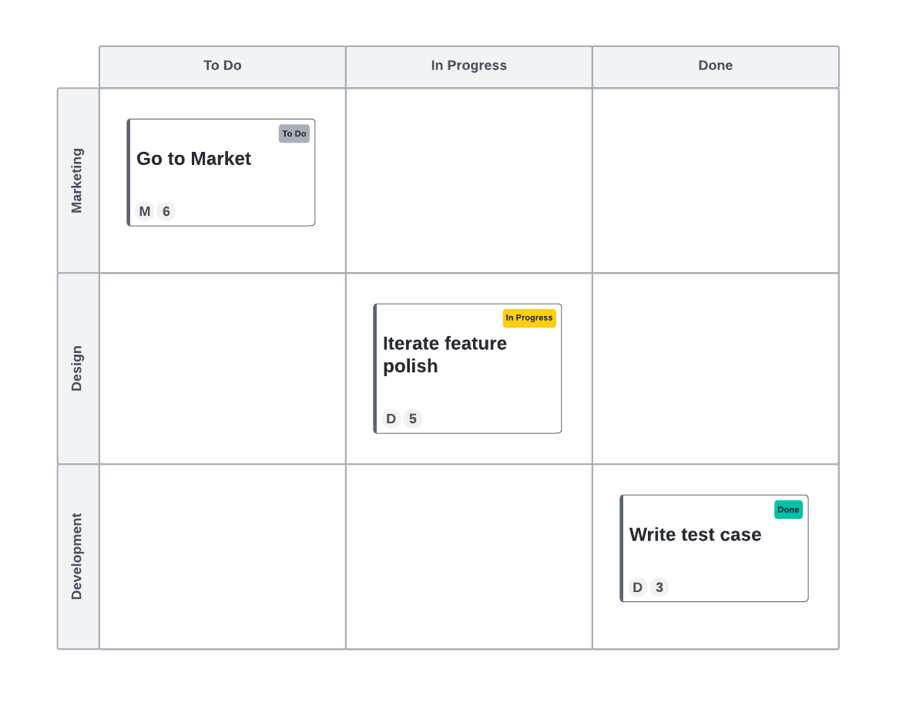Select the Development row label
This screenshot has height=710, width=916.
coord(78,557)
